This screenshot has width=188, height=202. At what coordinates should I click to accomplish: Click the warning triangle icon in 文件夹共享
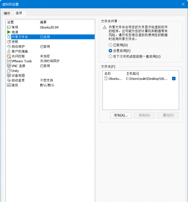[105, 27]
